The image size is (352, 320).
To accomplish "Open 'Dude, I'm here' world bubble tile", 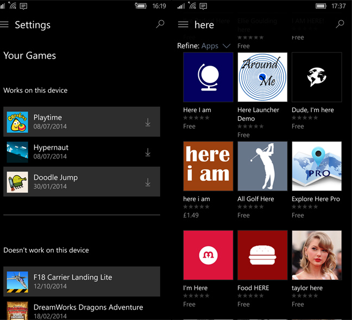I will (317, 78).
